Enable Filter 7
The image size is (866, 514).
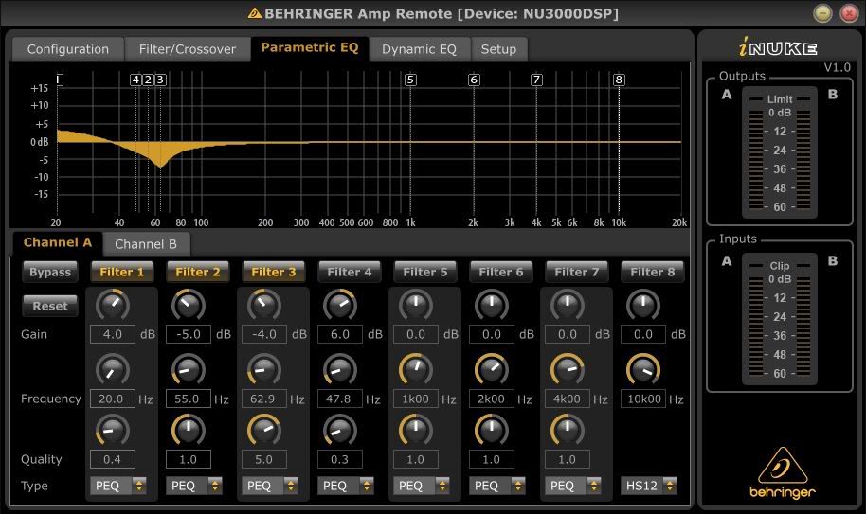(x=577, y=272)
